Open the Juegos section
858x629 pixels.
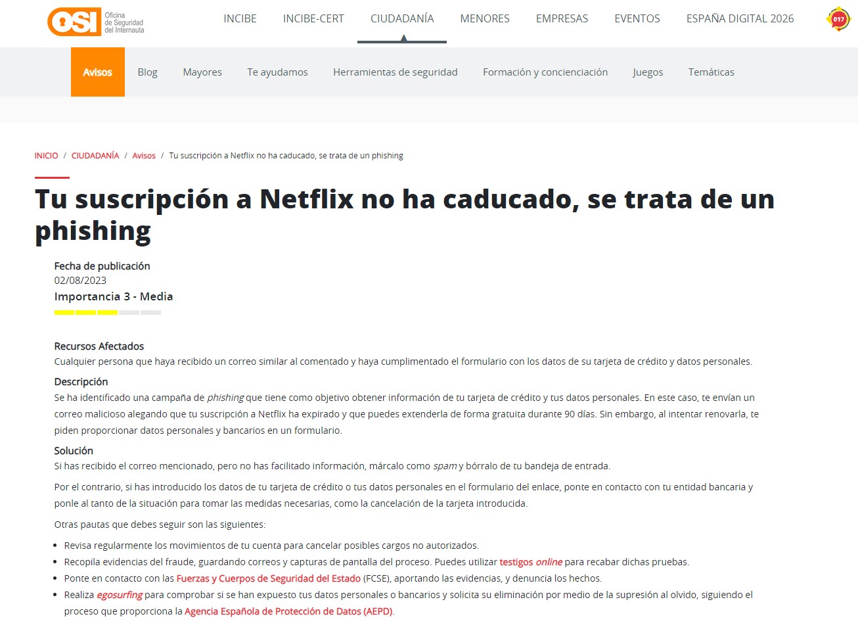pyautogui.click(x=648, y=72)
